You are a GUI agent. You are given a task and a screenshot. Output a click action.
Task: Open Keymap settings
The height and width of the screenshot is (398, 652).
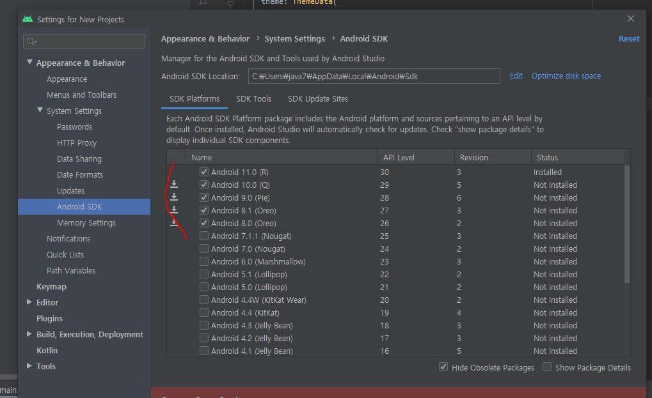coord(51,286)
